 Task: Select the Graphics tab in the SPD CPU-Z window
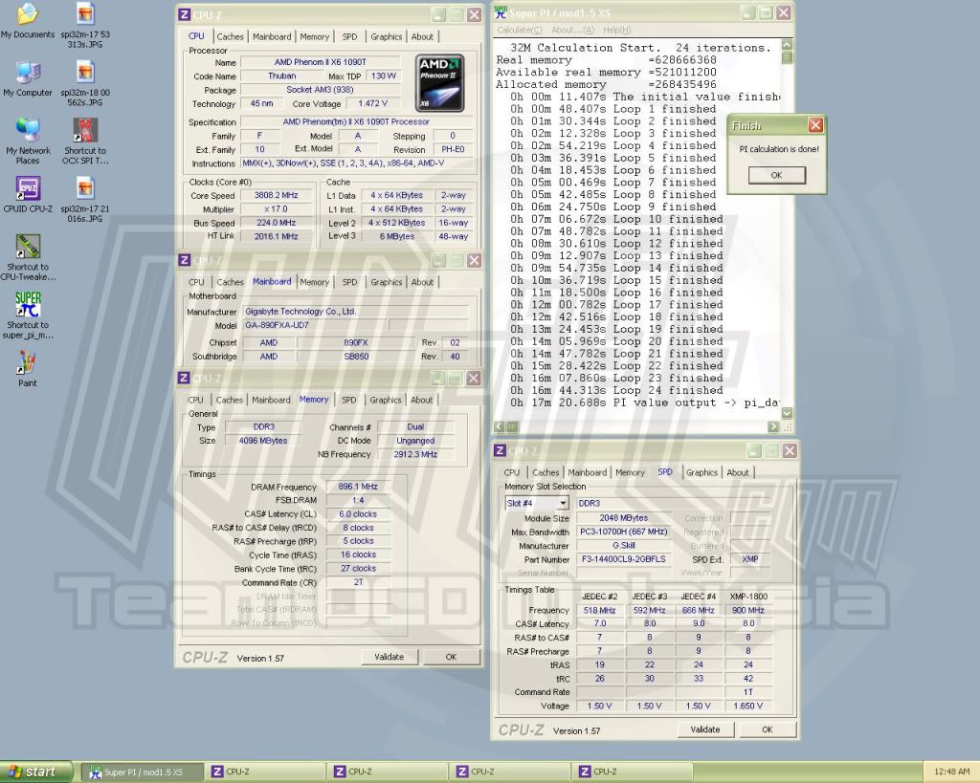702,472
